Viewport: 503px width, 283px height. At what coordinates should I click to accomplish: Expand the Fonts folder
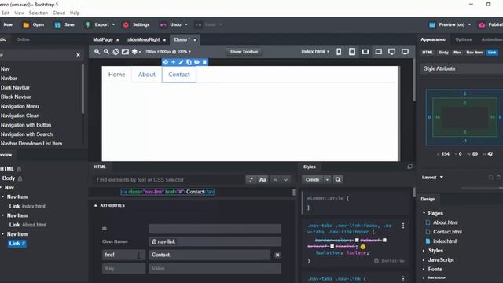tap(424, 269)
